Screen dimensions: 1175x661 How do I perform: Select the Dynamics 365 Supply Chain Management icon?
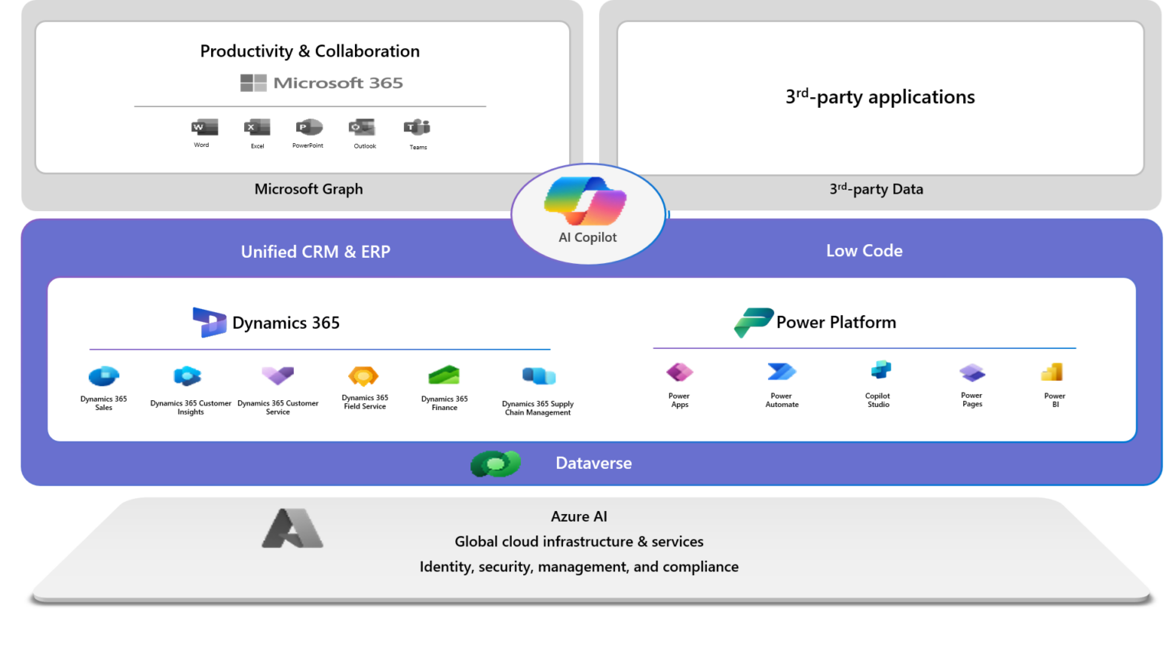point(538,375)
